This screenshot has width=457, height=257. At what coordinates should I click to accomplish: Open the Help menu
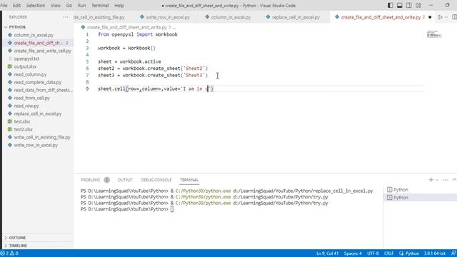pyautogui.click(x=119, y=6)
